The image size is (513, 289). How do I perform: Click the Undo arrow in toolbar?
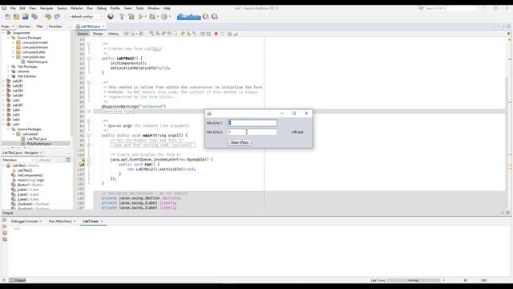coord(48,16)
